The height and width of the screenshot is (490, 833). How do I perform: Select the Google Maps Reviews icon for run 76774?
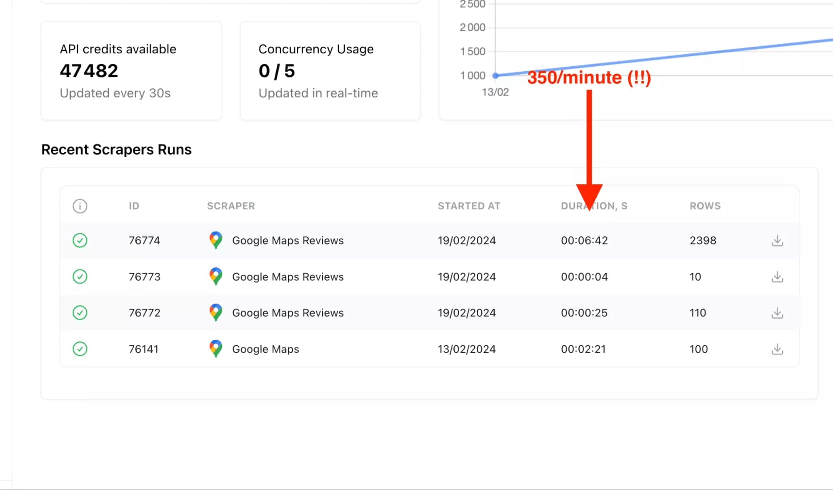[x=215, y=240]
